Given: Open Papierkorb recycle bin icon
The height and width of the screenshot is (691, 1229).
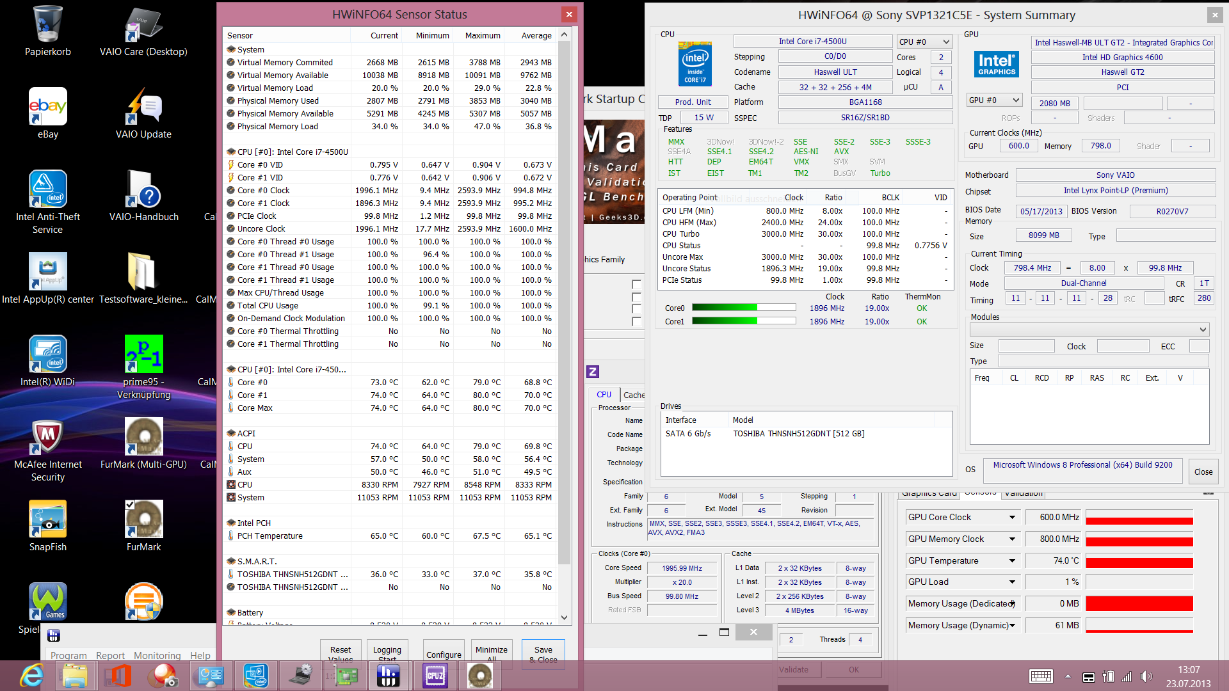Looking at the screenshot, I should tap(47, 24).
